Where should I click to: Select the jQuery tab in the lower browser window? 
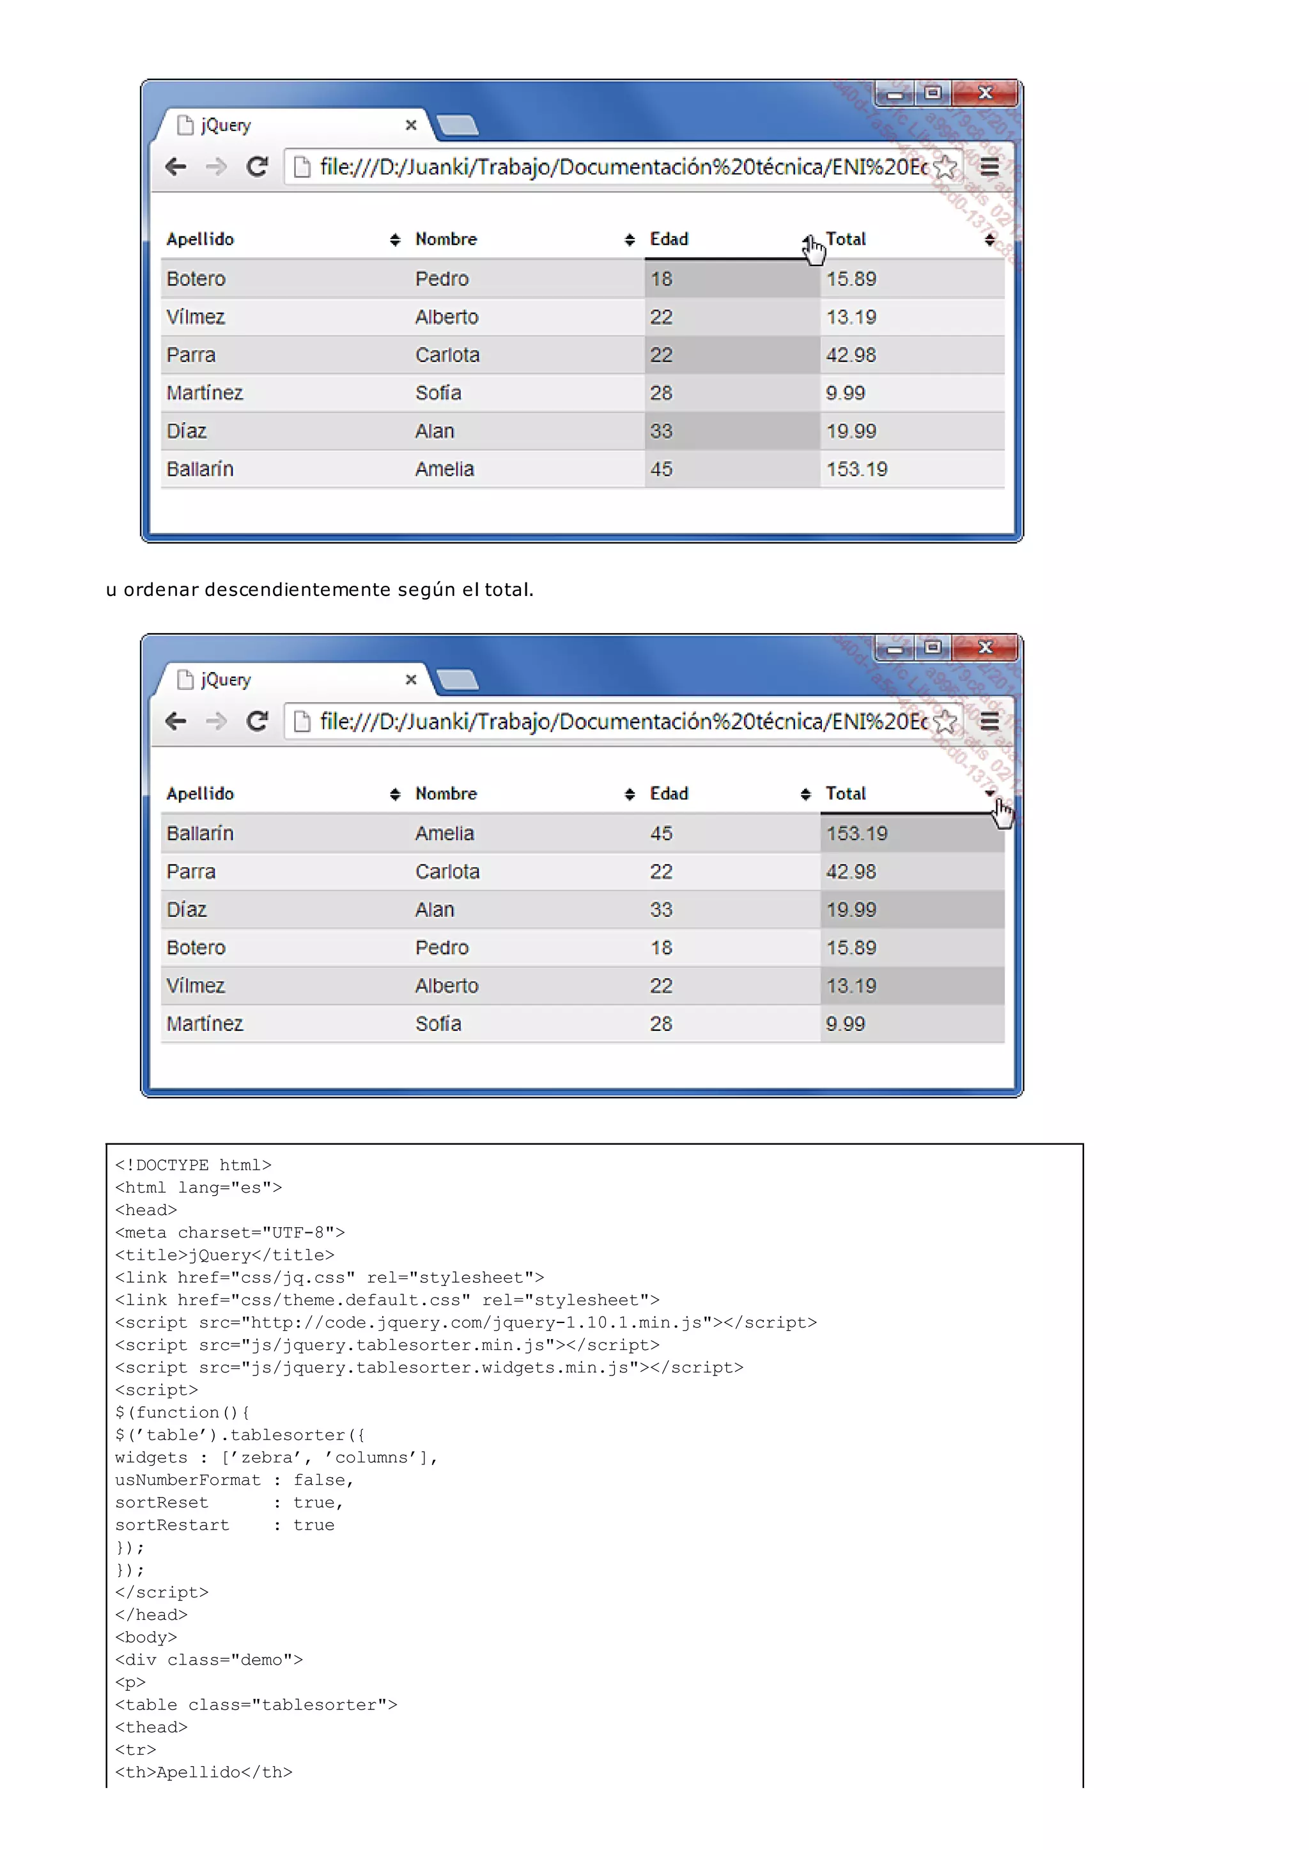click(294, 679)
